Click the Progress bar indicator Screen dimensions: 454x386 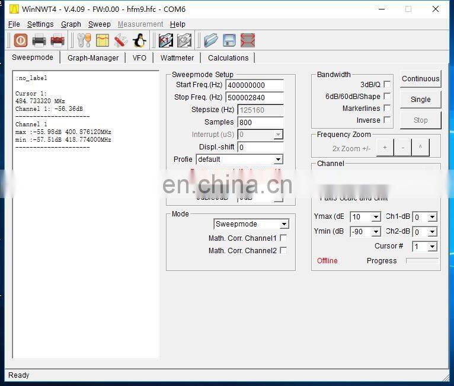[x=422, y=260]
